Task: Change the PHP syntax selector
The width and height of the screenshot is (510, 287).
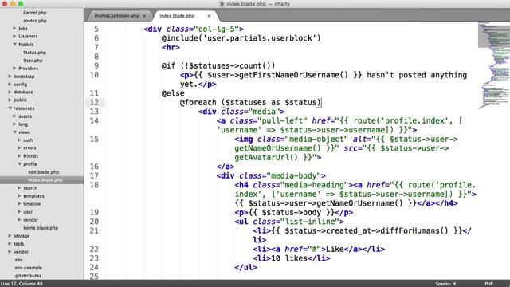Action: 488,284
